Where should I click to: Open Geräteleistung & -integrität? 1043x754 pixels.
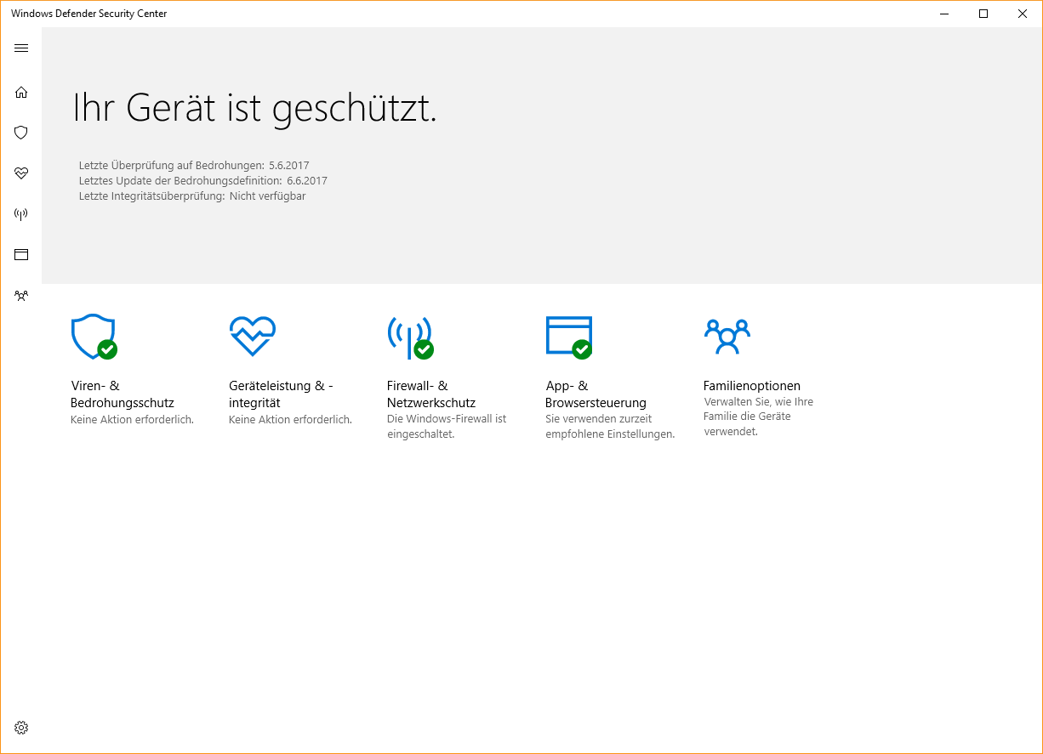[x=281, y=394]
